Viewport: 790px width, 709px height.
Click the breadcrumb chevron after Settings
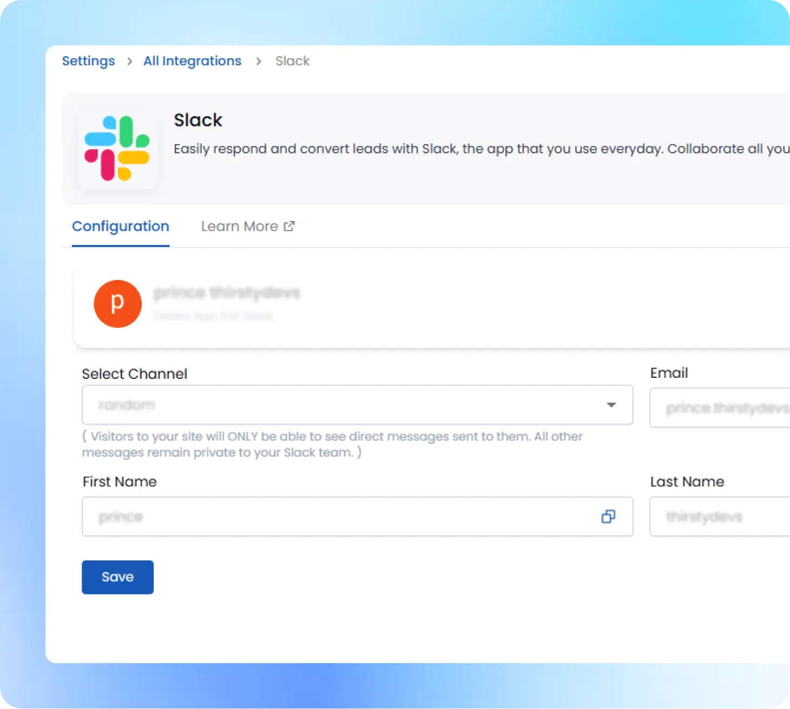(x=129, y=62)
